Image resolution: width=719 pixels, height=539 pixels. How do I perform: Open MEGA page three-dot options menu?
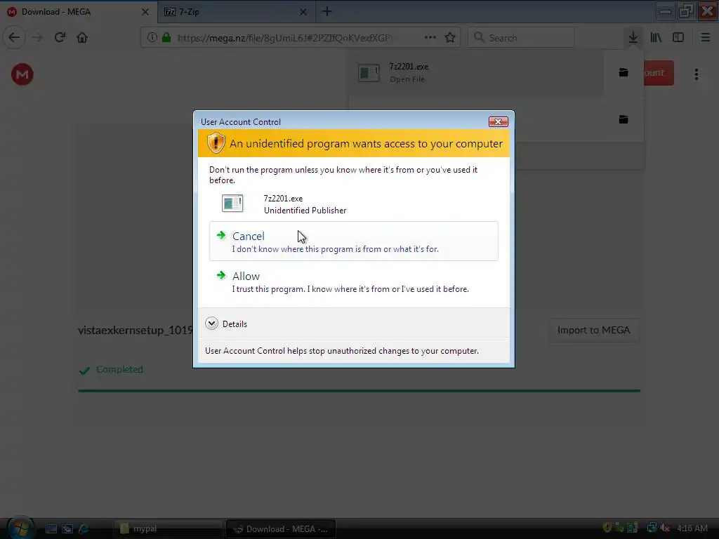(697, 74)
